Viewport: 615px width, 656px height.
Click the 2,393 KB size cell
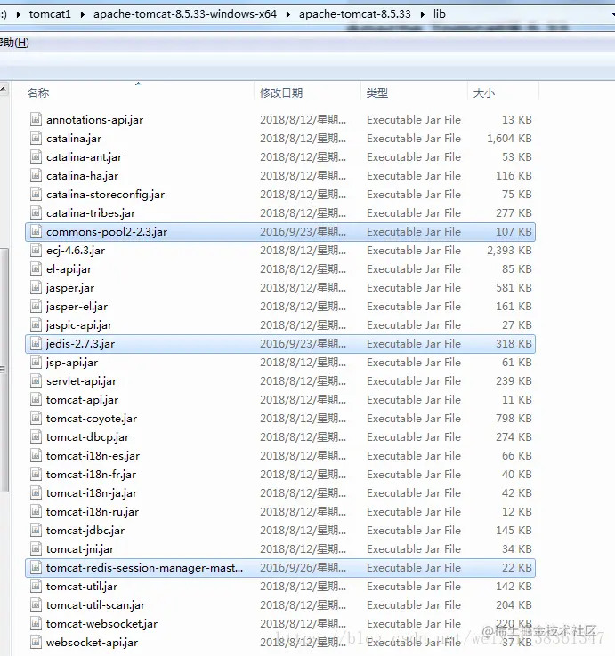[509, 251]
